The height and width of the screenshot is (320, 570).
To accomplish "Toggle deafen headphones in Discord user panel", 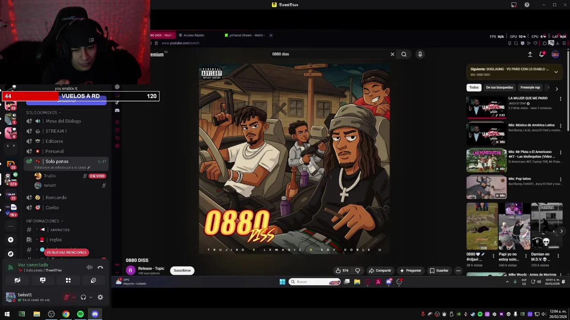I will click(83, 297).
